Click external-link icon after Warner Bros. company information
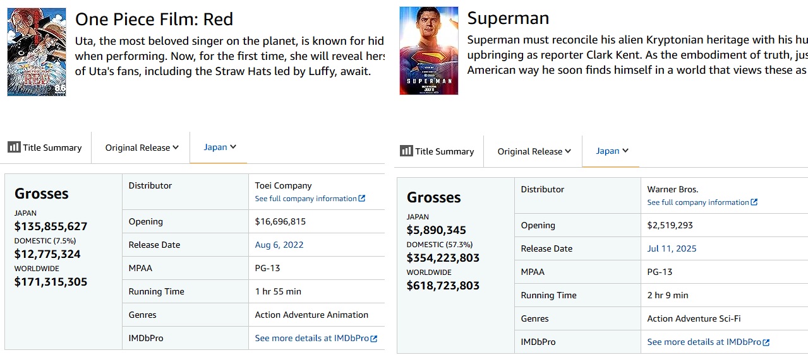The height and width of the screenshot is (355, 808). [x=754, y=202]
